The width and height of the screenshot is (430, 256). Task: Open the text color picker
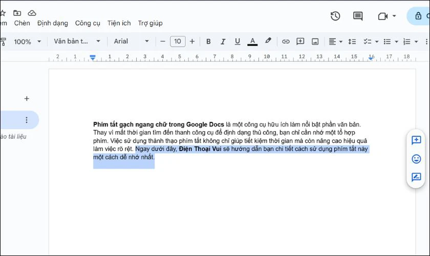click(x=252, y=41)
